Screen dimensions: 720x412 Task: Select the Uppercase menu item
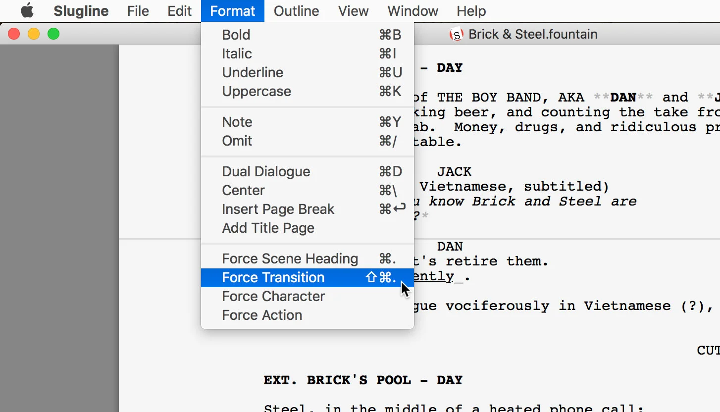coord(308,91)
